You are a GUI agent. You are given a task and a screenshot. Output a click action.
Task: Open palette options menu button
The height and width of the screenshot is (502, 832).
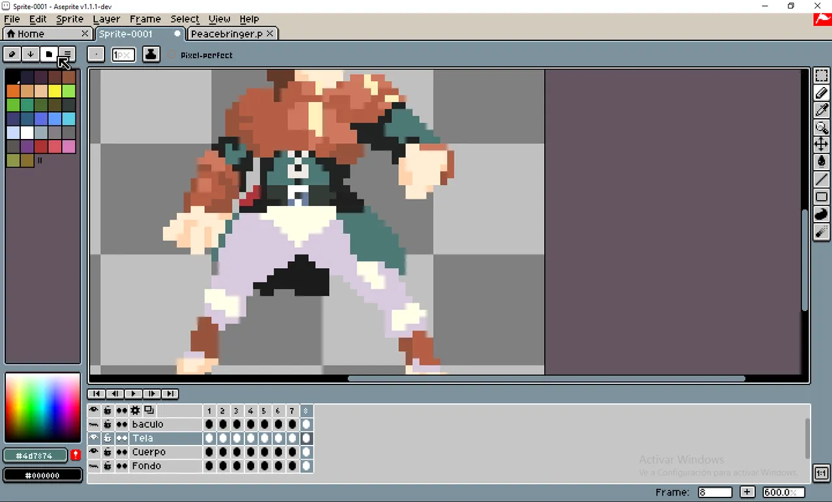(x=67, y=55)
